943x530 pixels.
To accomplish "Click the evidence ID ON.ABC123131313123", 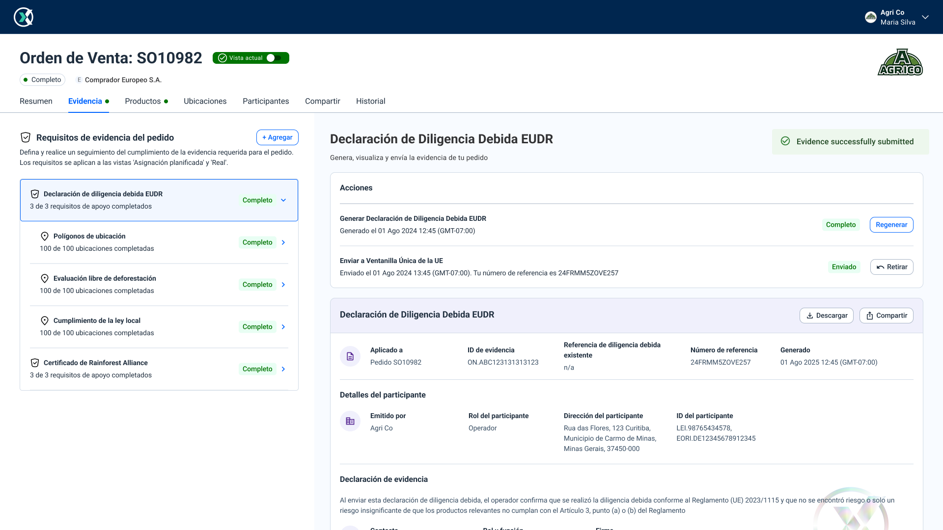I will [503, 362].
